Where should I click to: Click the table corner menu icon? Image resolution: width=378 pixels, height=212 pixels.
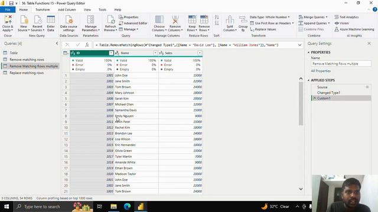[66, 53]
